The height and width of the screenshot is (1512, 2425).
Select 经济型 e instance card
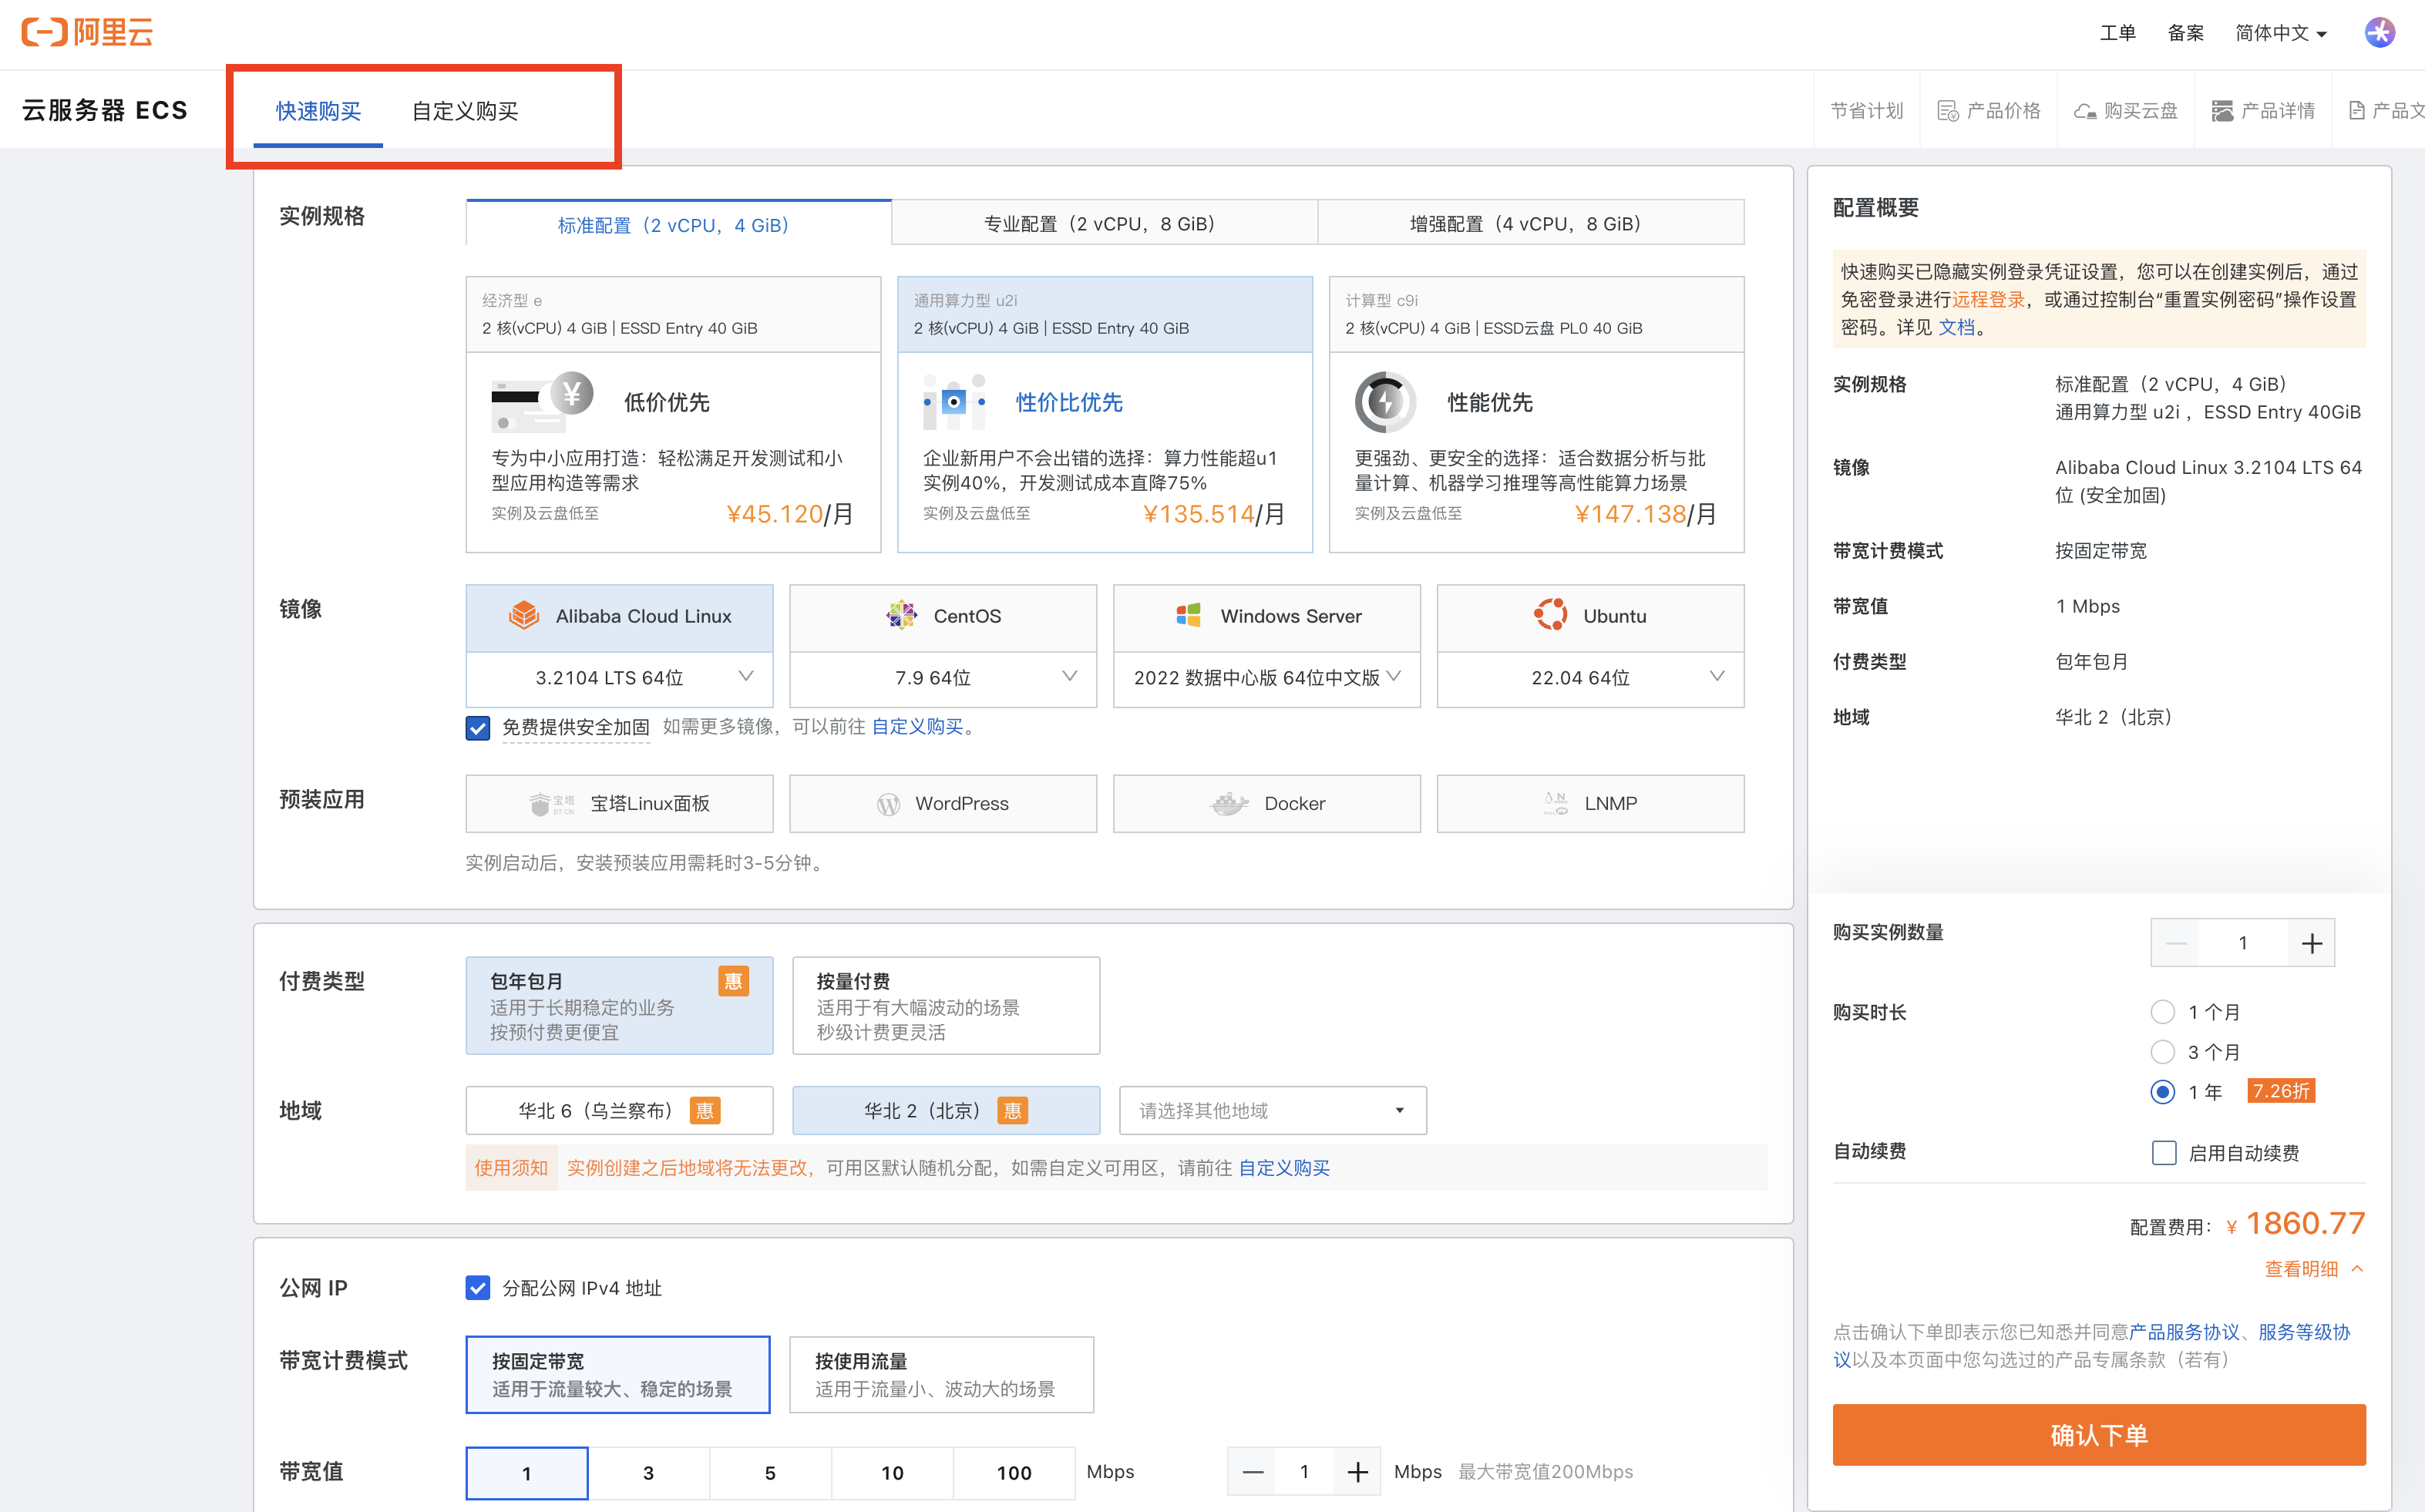[x=673, y=414]
